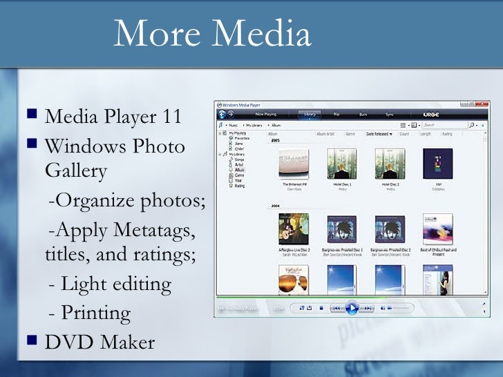Open the Favorites playlist

[x=243, y=138]
